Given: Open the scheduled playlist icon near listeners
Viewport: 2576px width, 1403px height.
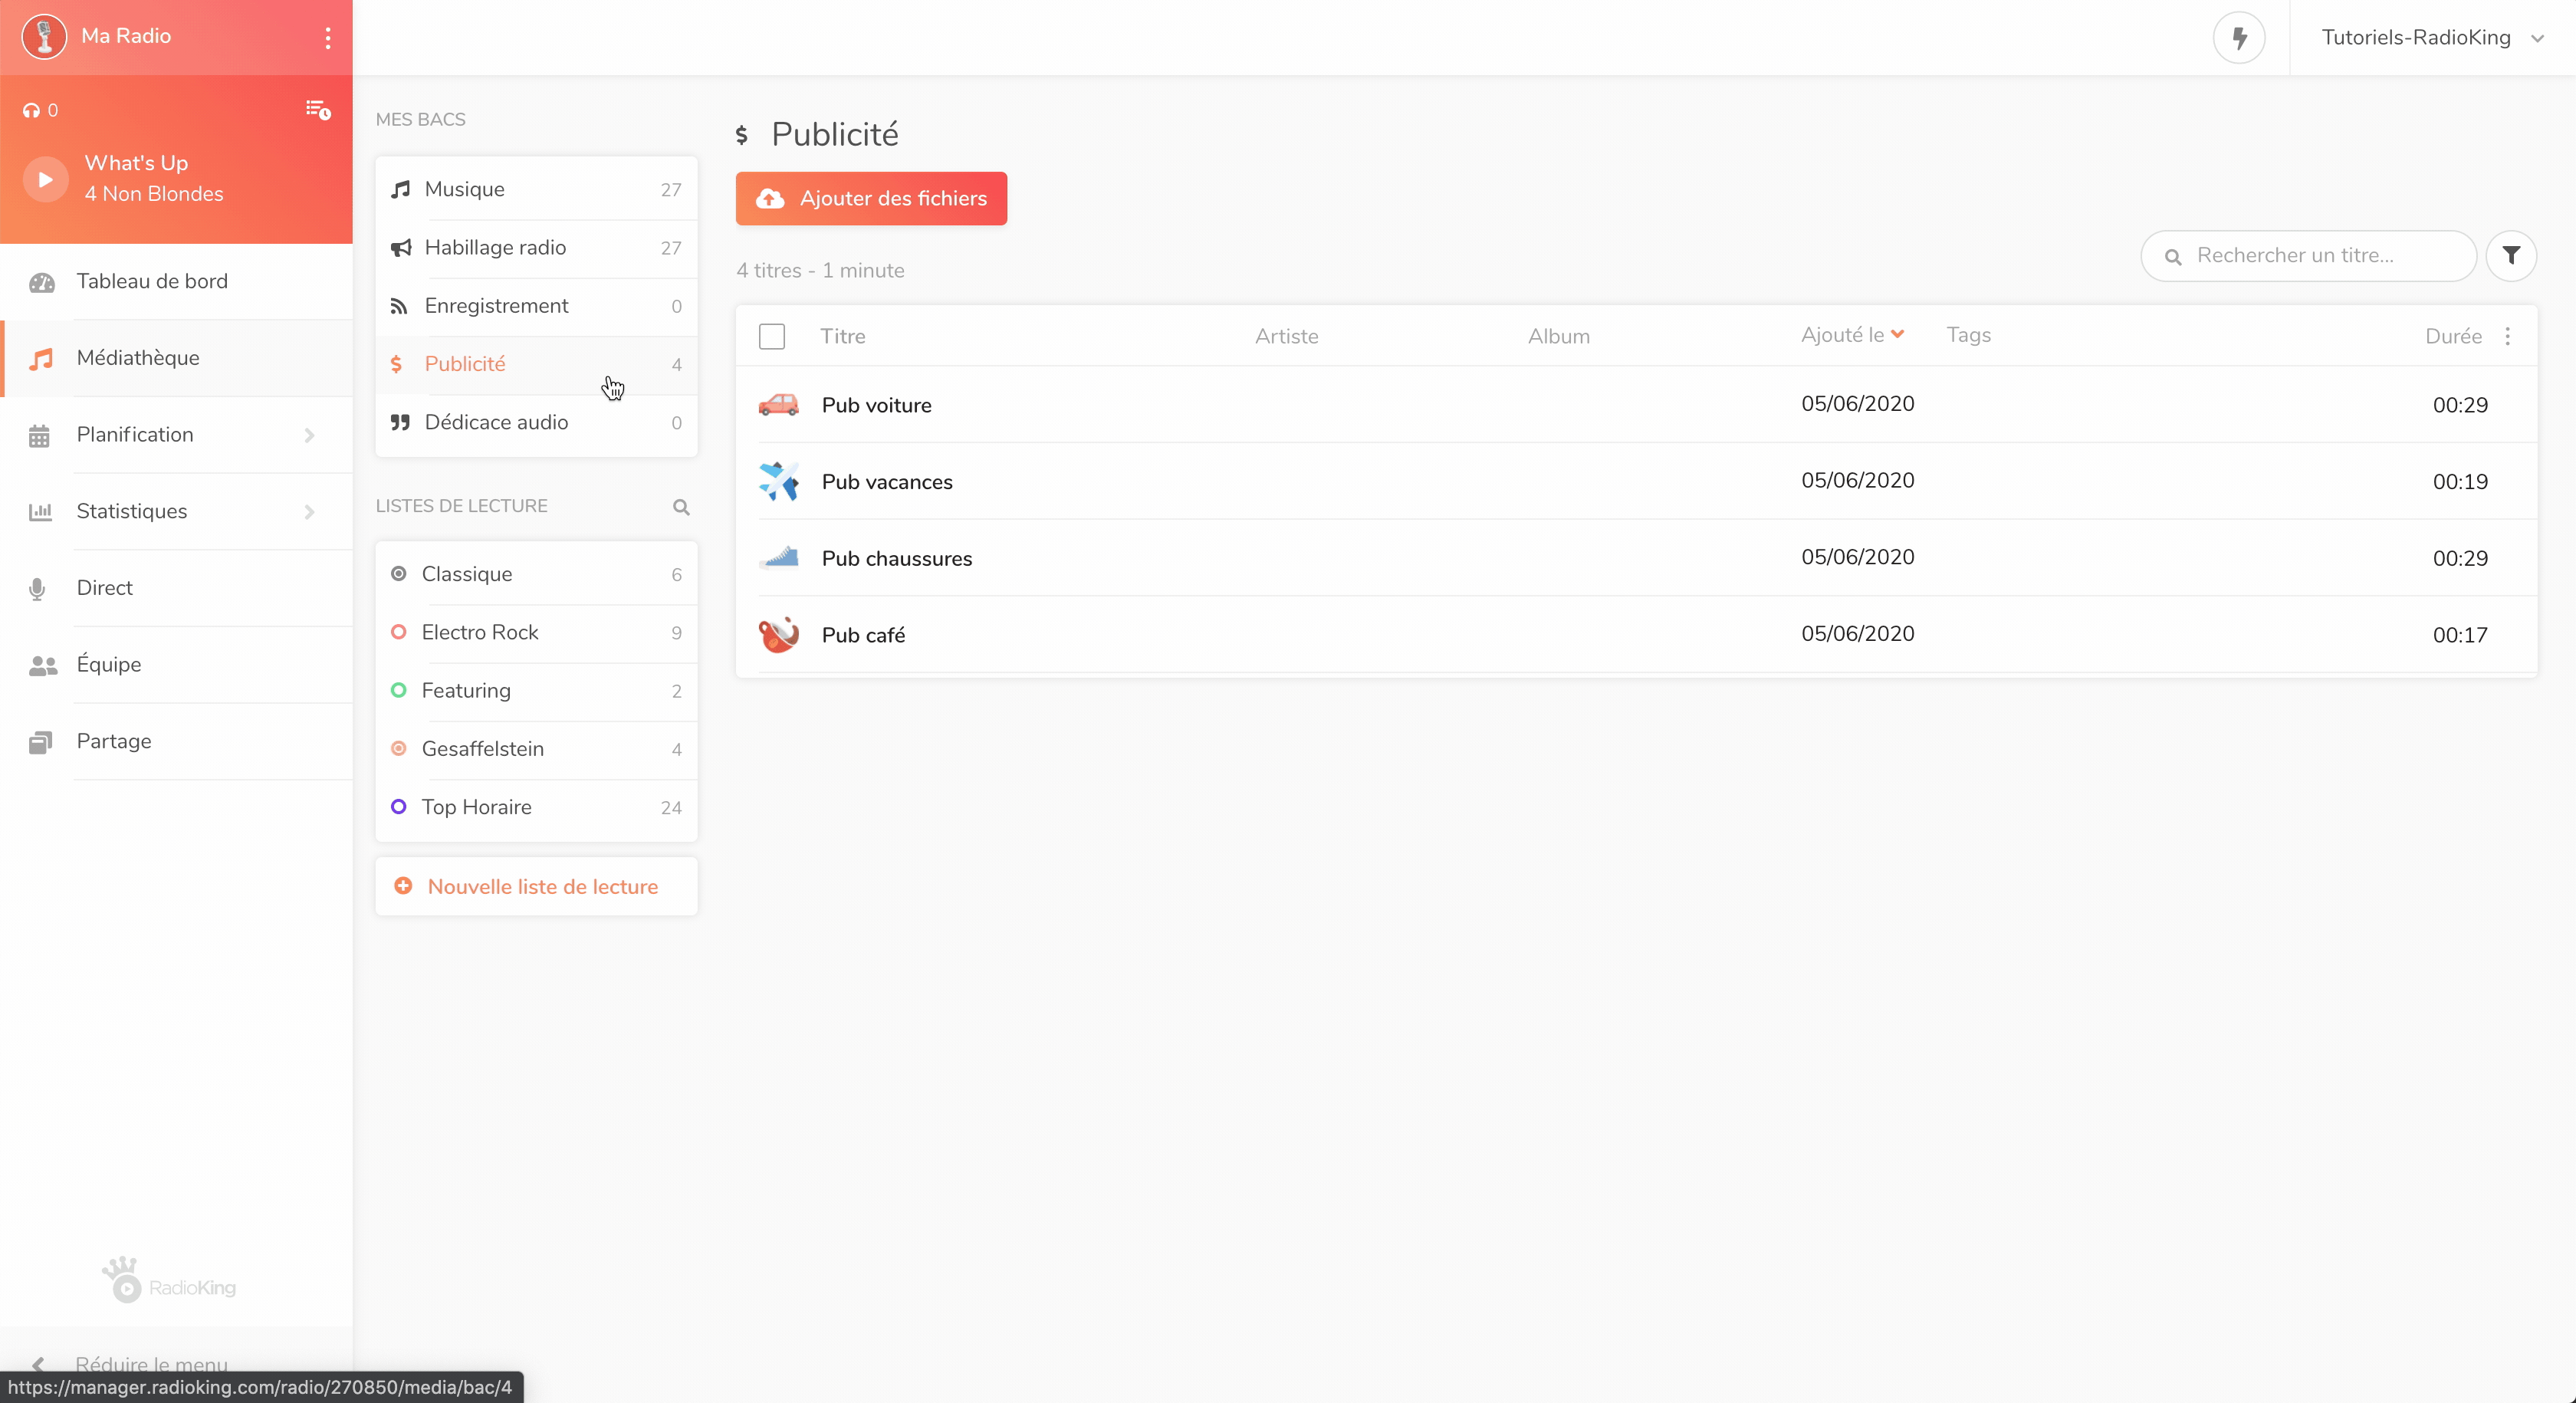Looking at the screenshot, I should [x=318, y=110].
